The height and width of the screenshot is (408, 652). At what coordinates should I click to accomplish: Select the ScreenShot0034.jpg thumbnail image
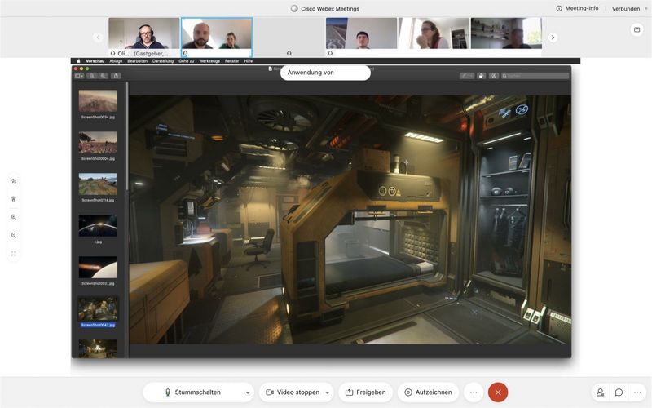coord(98,100)
